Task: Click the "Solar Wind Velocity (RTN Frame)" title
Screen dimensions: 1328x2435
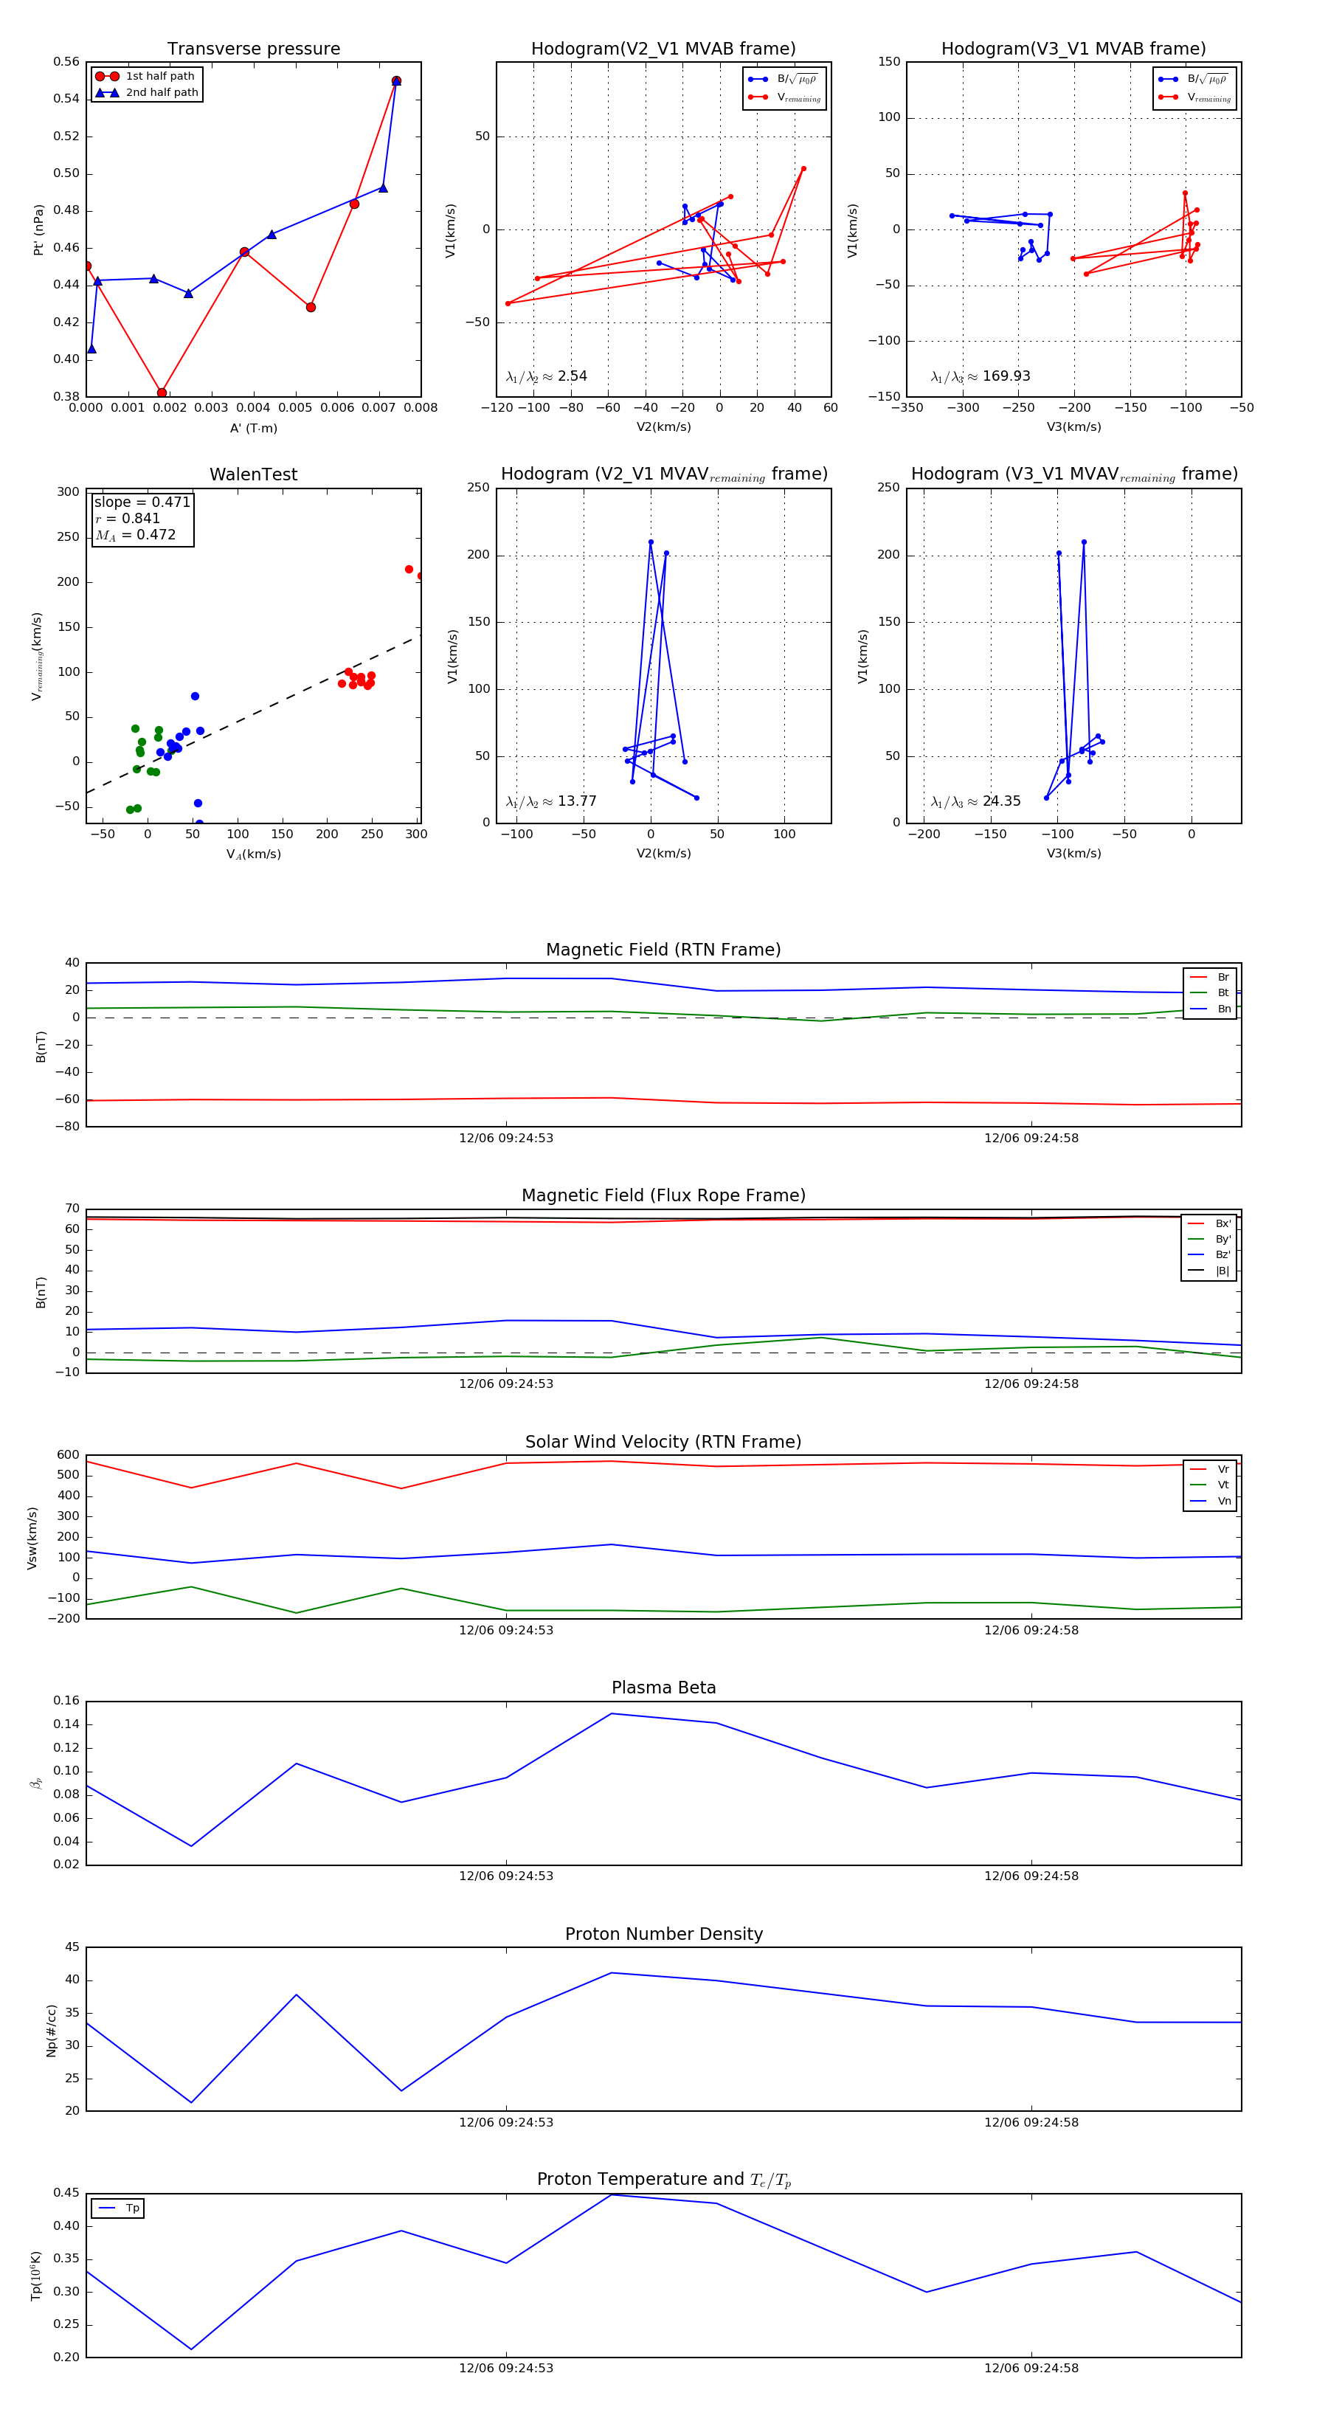Action: click(663, 1442)
